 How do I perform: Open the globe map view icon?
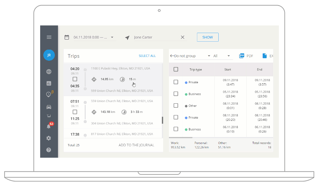pos(49,72)
